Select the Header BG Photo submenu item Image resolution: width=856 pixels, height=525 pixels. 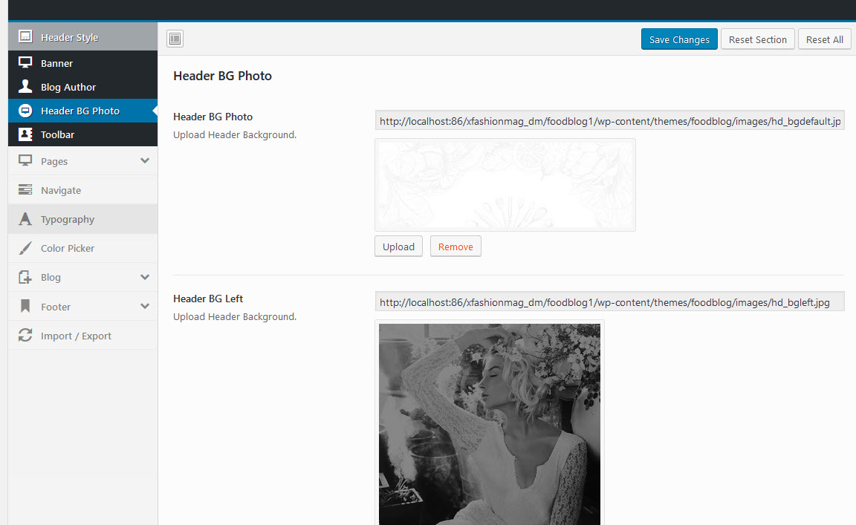[83, 111]
